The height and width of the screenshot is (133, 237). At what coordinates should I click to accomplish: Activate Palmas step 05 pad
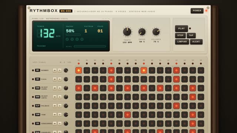click(111, 106)
